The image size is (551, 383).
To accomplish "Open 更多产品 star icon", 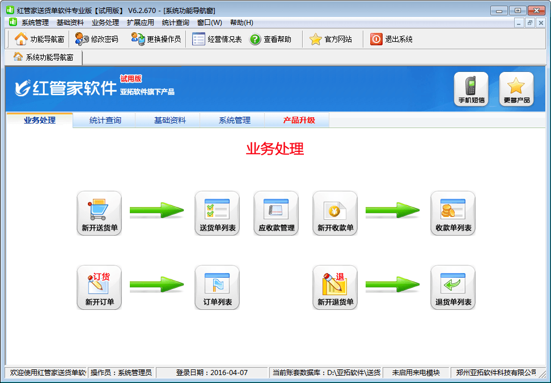I will [516, 89].
